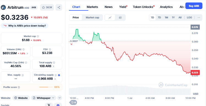Open the Token Unlocks tab

144,7
